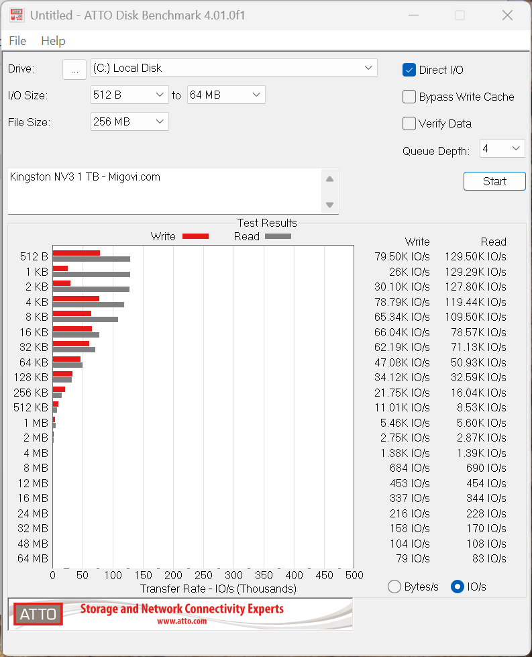
Task: Click the 79.50K IO/s write value
Action: click(402, 256)
